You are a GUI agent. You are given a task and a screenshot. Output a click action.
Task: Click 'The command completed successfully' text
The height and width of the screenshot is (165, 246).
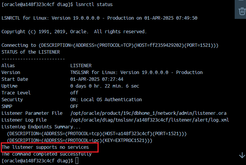click(x=46, y=154)
